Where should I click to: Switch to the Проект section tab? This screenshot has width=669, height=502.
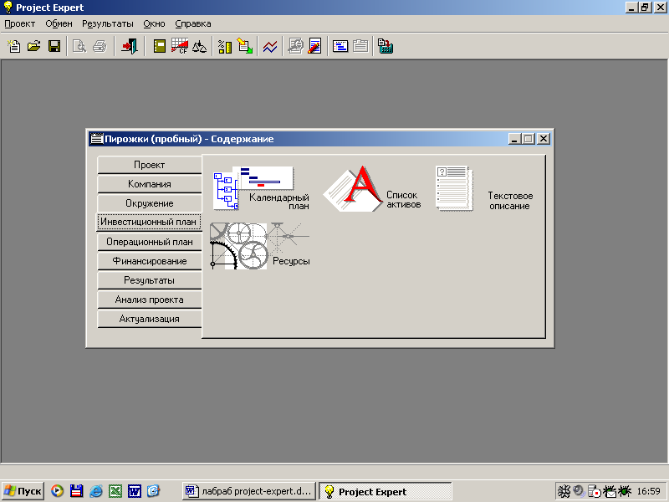pyautogui.click(x=150, y=165)
